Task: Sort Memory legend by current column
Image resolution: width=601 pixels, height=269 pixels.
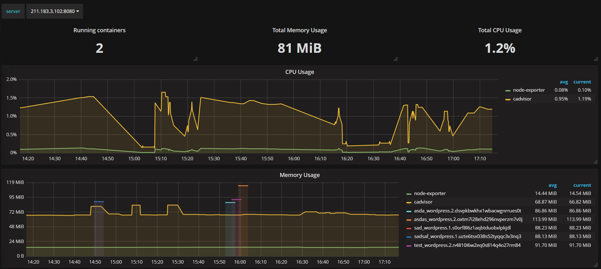Action: 582,185
